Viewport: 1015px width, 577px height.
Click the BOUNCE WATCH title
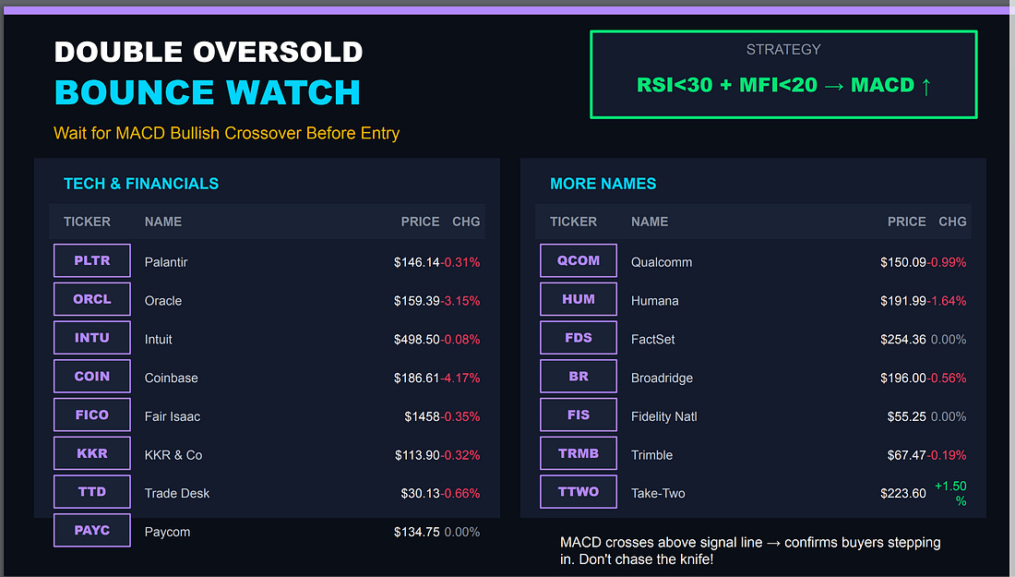click(207, 92)
